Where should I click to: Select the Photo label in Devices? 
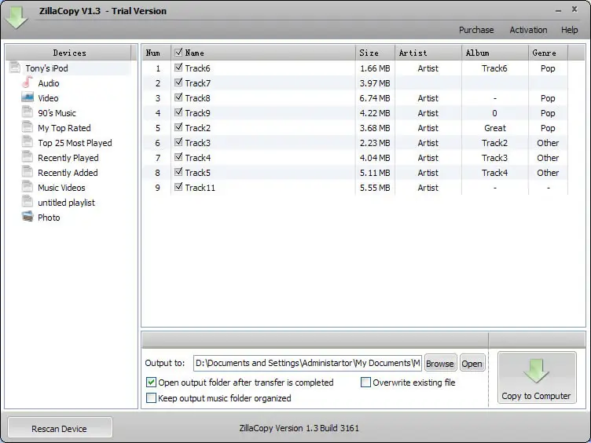49,218
